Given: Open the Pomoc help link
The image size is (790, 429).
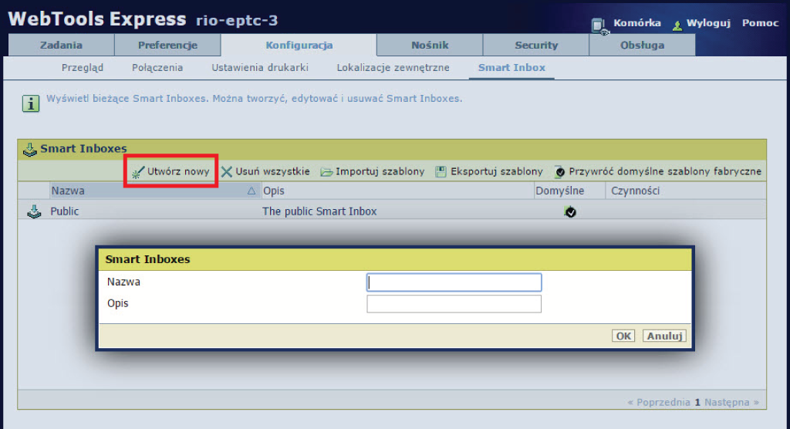Looking at the screenshot, I should (760, 23).
